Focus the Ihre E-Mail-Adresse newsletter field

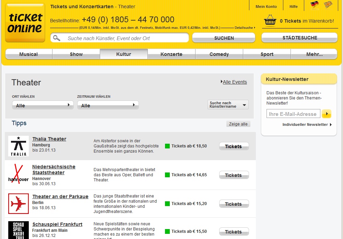point(293,114)
